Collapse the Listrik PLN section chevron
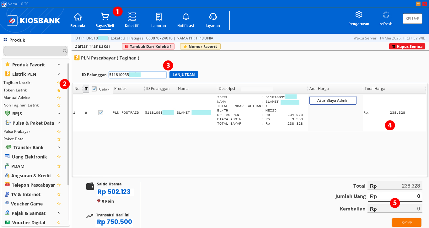The height and width of the screenshot is (228, 429). point(59,74)
